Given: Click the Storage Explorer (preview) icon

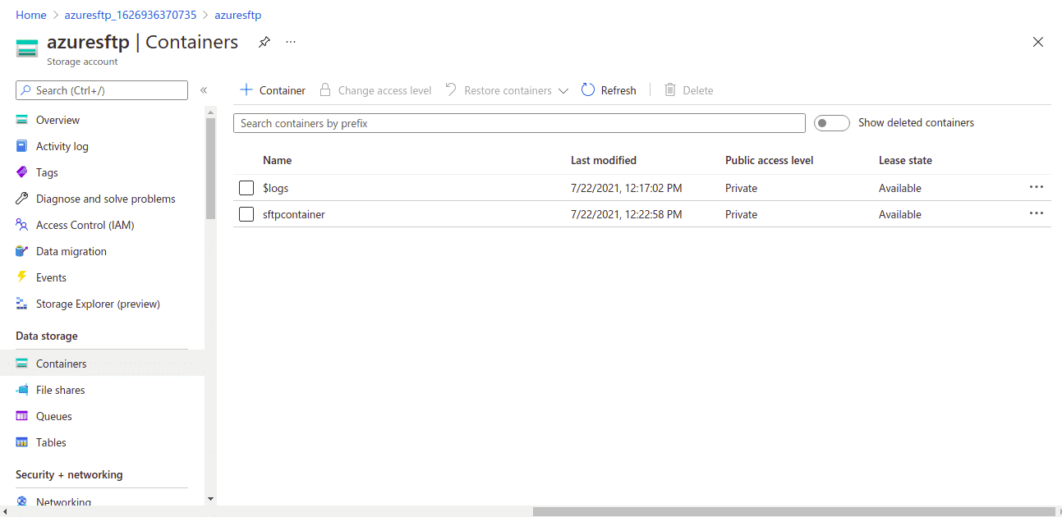Looking at the screenshot, I should (22, 304).
